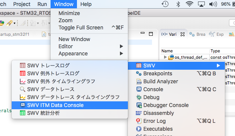This screenshot has height=136, width=235.
Task: Expand os_thread_def variable row
Action: click(165, 57)
